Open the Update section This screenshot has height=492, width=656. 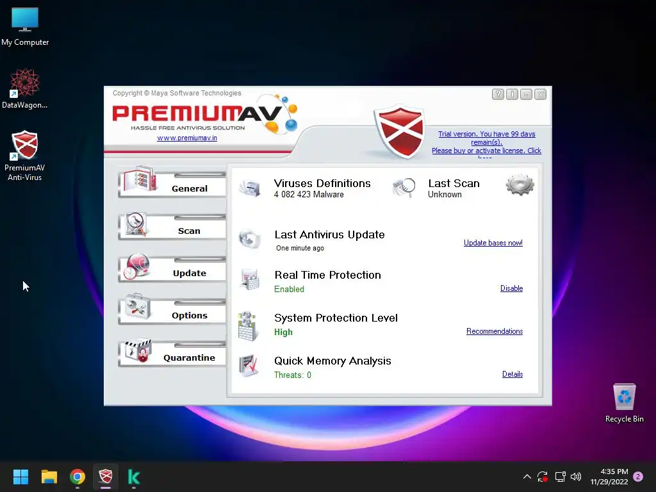click(172, 268)
